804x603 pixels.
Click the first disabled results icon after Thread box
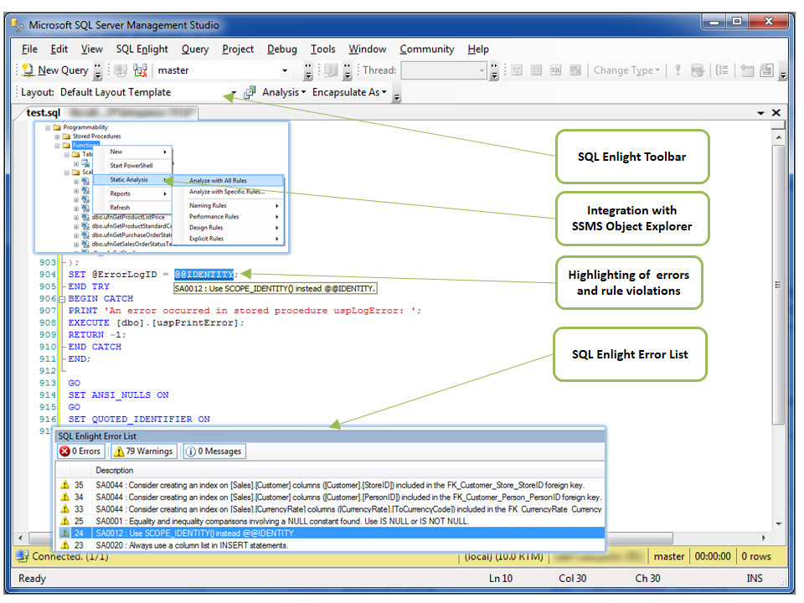click(517, 70)
